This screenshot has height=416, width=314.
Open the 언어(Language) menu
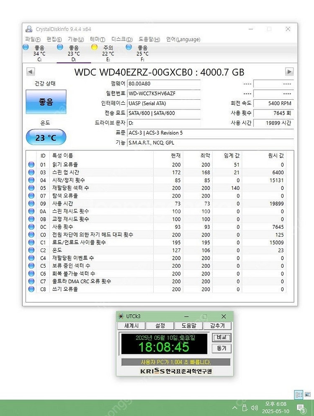tap(183, 39)
